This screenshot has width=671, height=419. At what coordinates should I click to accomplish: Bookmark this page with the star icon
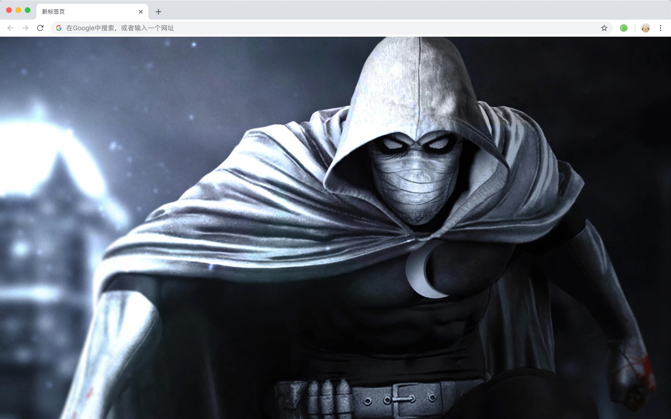click(x=604, y=28)
